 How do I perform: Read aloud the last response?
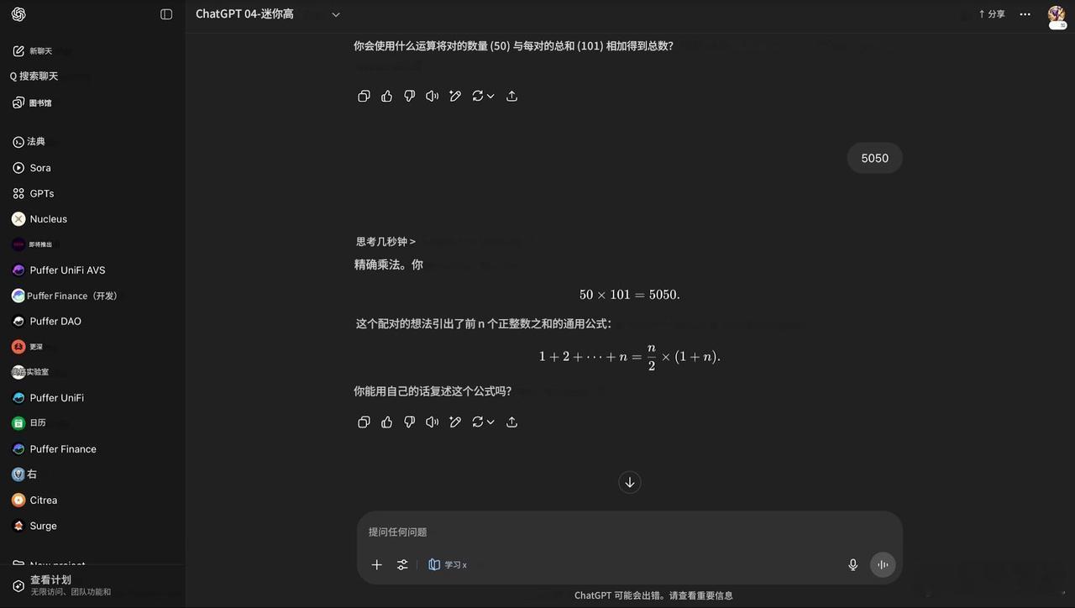point(432,422)
